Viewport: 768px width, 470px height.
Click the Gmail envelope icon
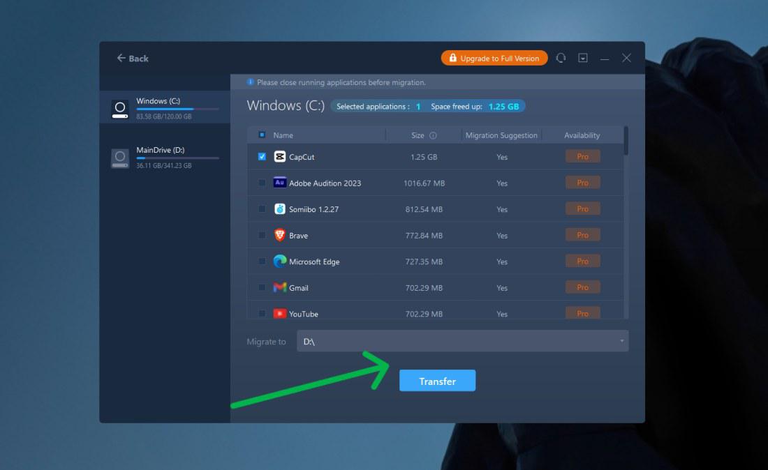[x=280, y=287]
